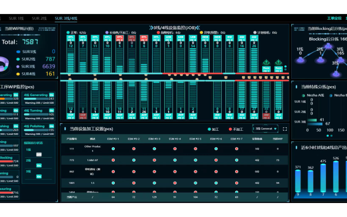Switch the 3线 line status On toggle
Viewport: 347px width, 217px height.
coord(39,176)
